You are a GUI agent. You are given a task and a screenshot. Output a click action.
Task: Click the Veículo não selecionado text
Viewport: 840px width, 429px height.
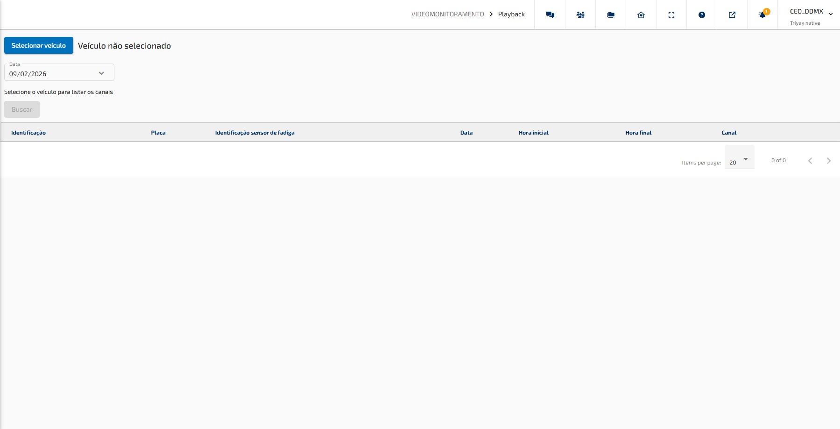(x=124, y=46)
